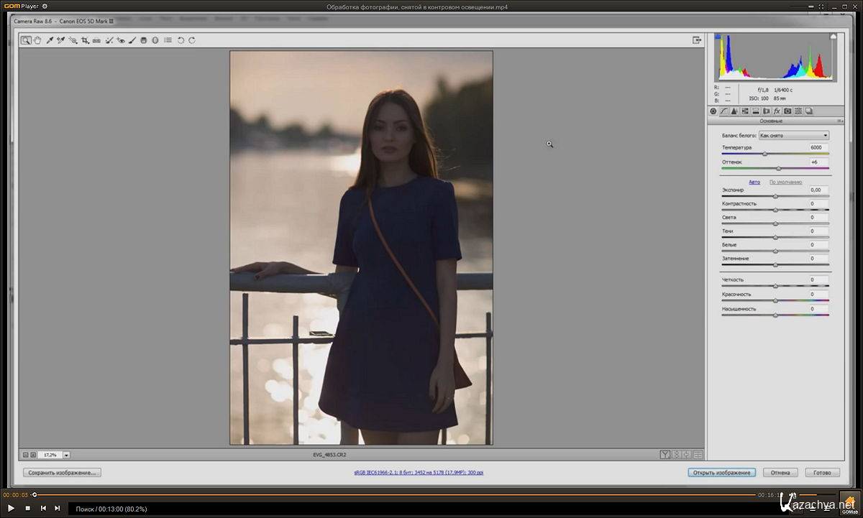Click the Exposure slider handle
The width and height of the screenshot is (863, 518).
click(775, 196)
